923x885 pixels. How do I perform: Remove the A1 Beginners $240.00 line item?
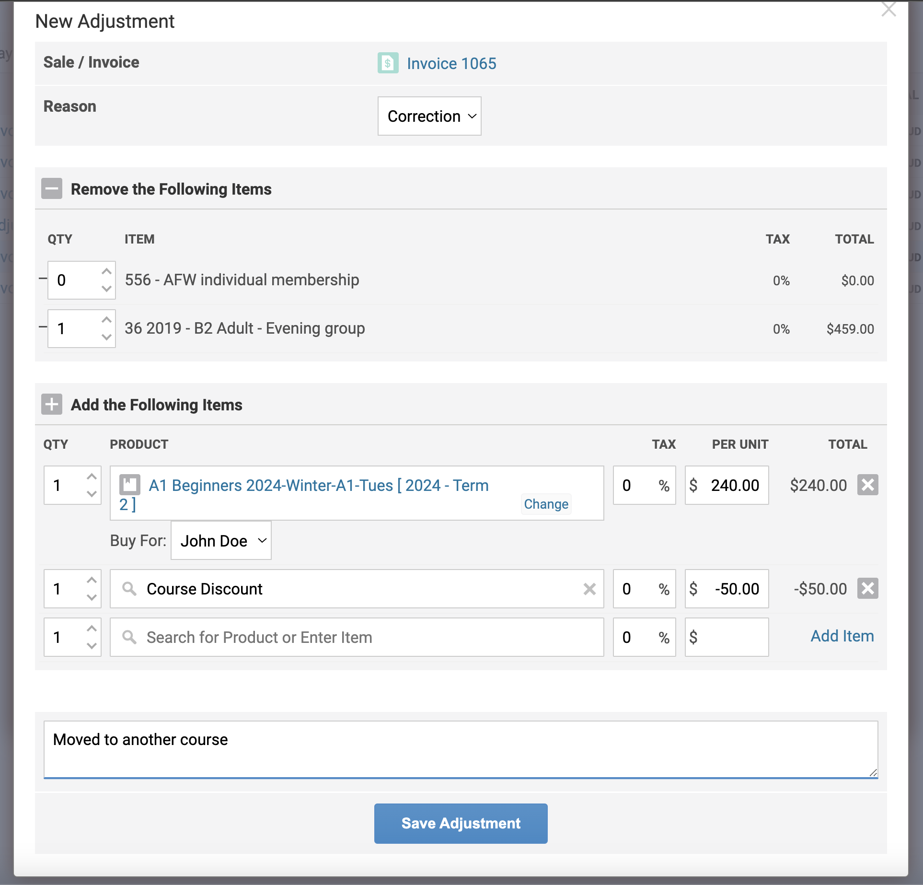pos(867,485)
